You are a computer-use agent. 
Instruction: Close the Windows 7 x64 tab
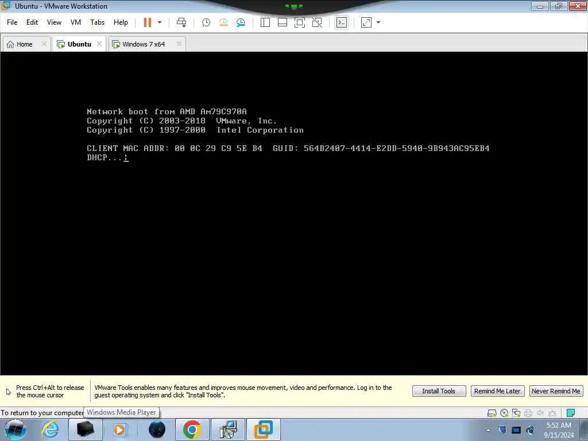(179, 44)
